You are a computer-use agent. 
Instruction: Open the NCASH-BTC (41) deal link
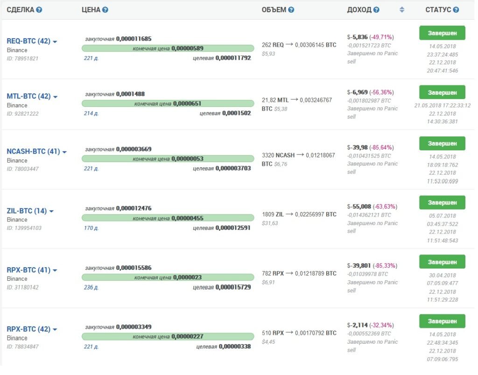coord(33,151)
